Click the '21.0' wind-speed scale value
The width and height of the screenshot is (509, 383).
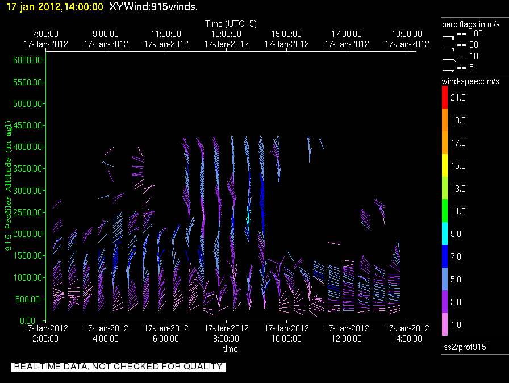458,98
